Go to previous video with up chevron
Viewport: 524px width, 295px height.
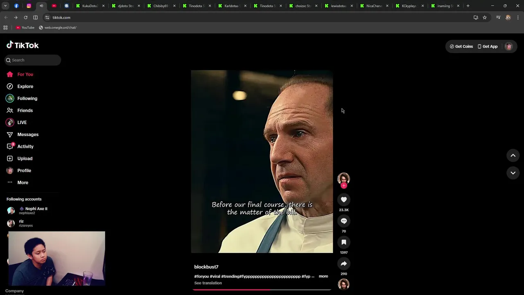(x=513, y=155)
